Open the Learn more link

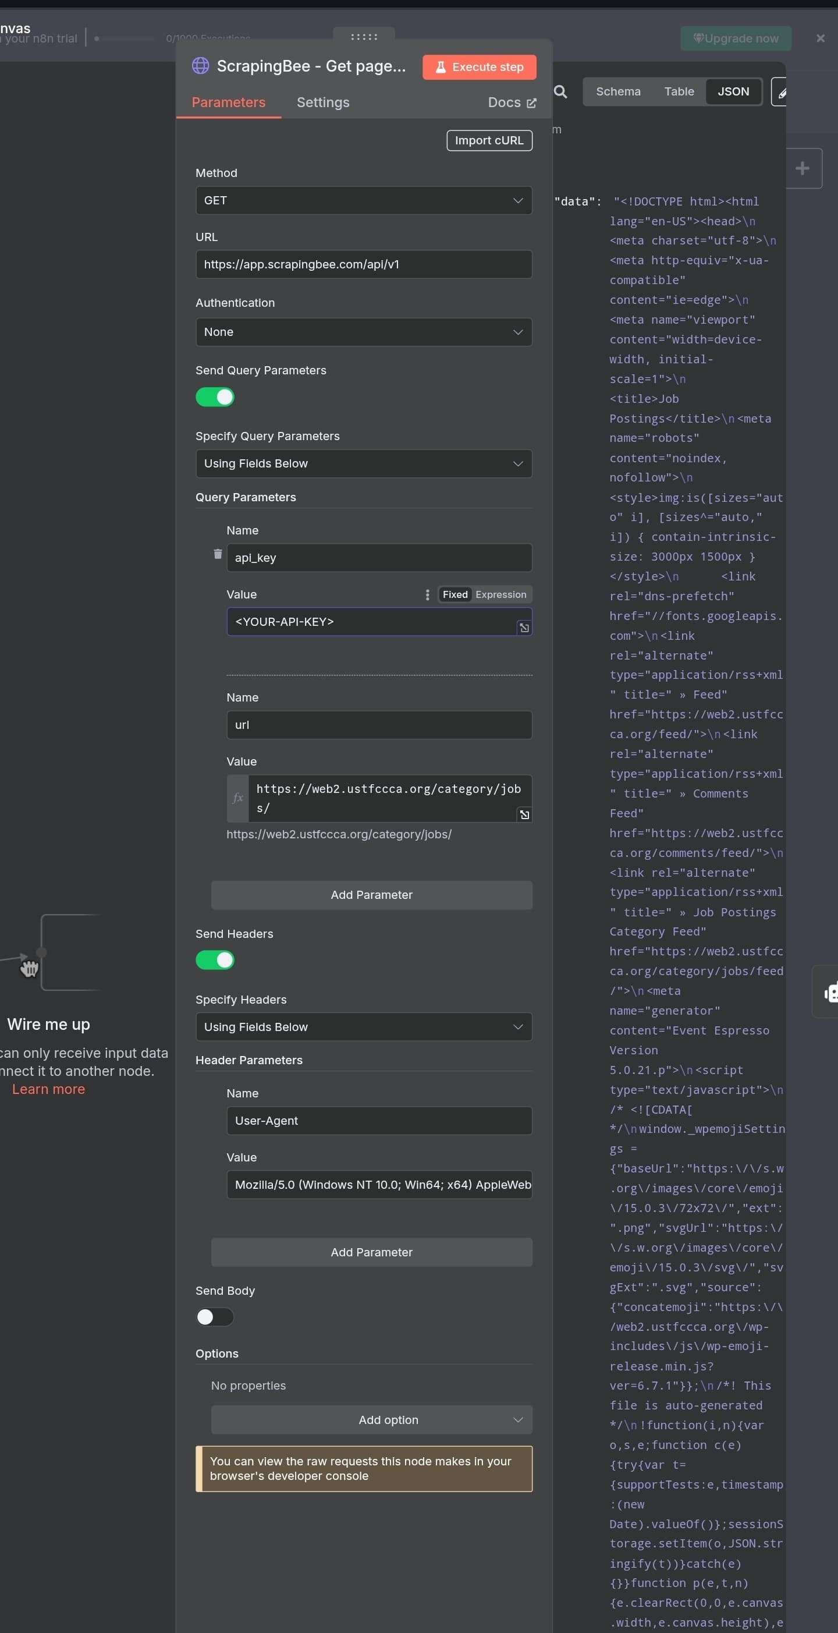(x=48, y=1089)
